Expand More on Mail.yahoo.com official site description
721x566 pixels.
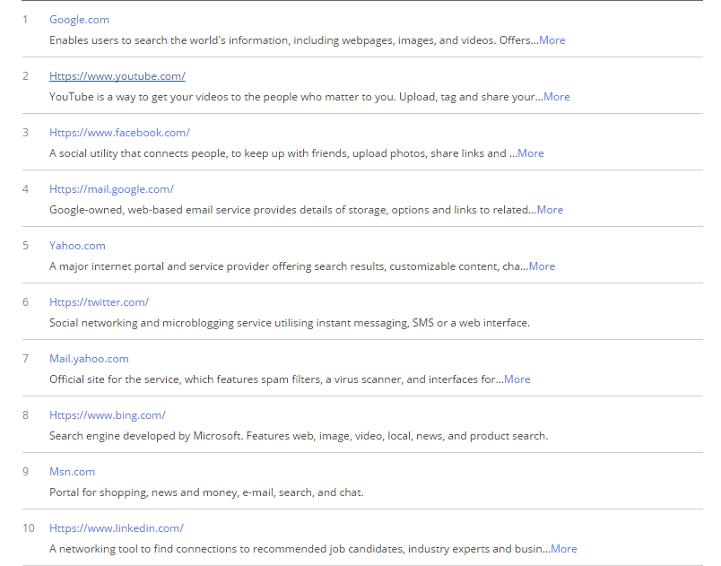(x=517, y=379)
